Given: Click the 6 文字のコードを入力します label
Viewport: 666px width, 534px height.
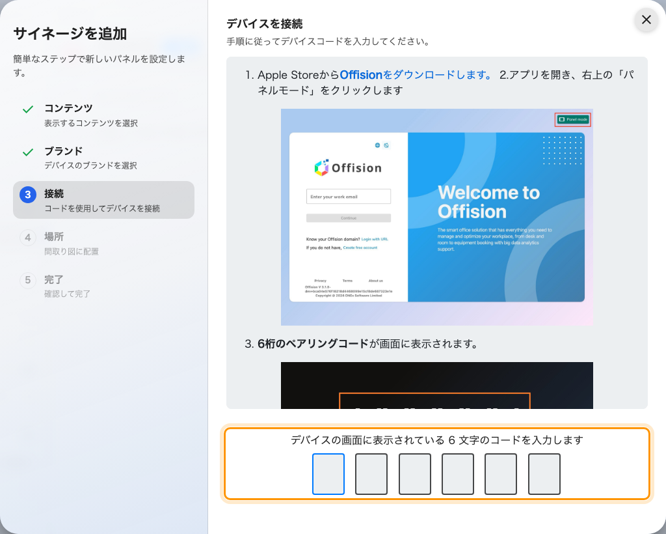Looking at the screenshot, I should tap(436, 440).
